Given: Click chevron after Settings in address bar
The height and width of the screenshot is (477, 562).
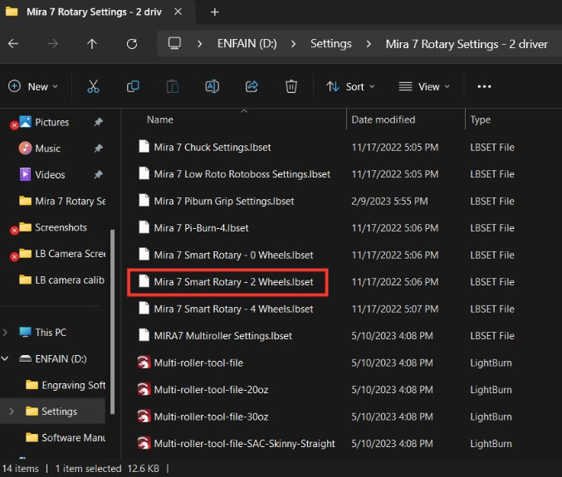Looking at the screenshot, I should pos(369,44).
